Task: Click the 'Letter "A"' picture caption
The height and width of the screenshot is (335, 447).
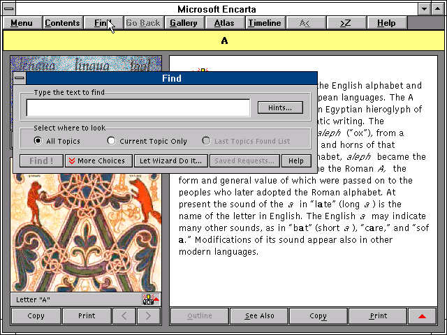Action: pyautogui.click(x=33, y=299)
